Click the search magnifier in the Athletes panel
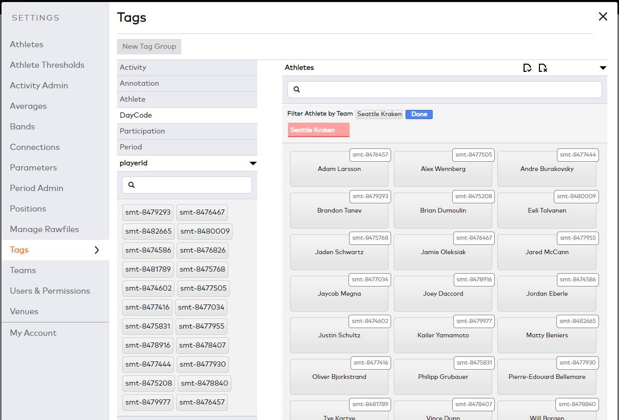This screenshot has height=420, width=619. coord(296,89)
